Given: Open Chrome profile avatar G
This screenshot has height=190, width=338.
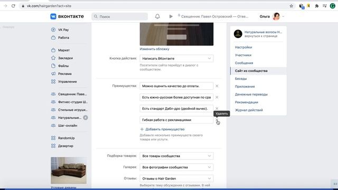Looking at the screenshot, I should [333, 6].
